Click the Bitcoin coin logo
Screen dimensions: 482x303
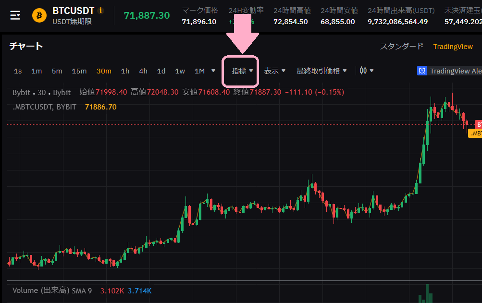[39, 15]
